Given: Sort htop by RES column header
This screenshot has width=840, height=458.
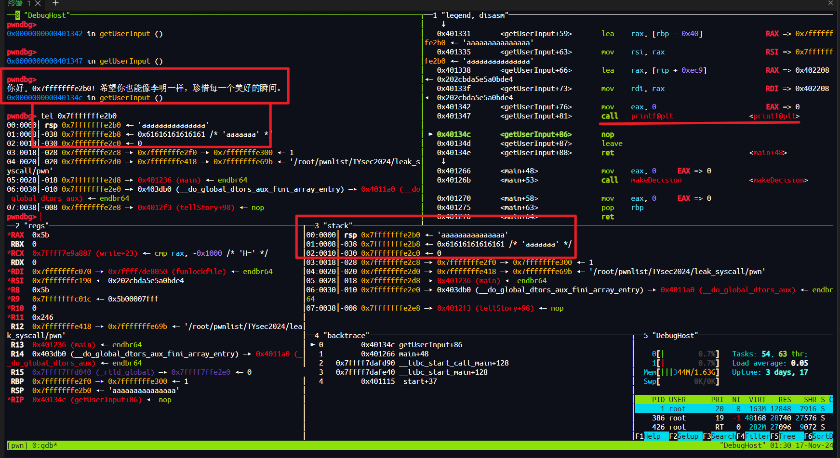Looking at the screenshot, I should click(785, 400).
